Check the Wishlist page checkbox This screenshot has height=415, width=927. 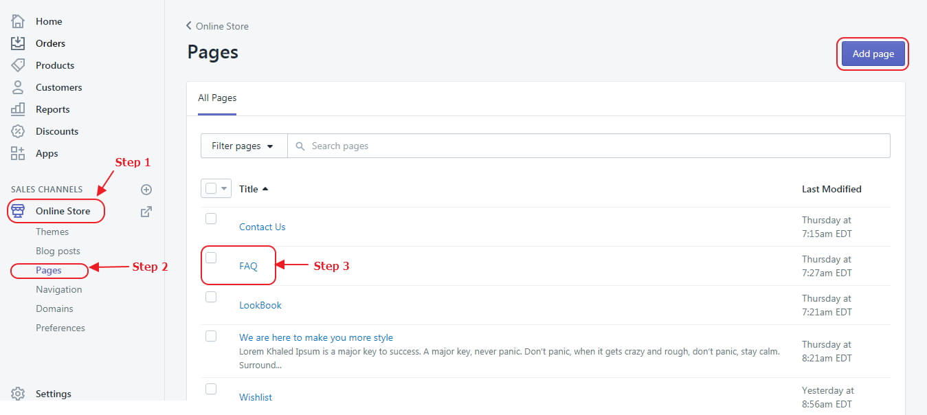[211, 389]
